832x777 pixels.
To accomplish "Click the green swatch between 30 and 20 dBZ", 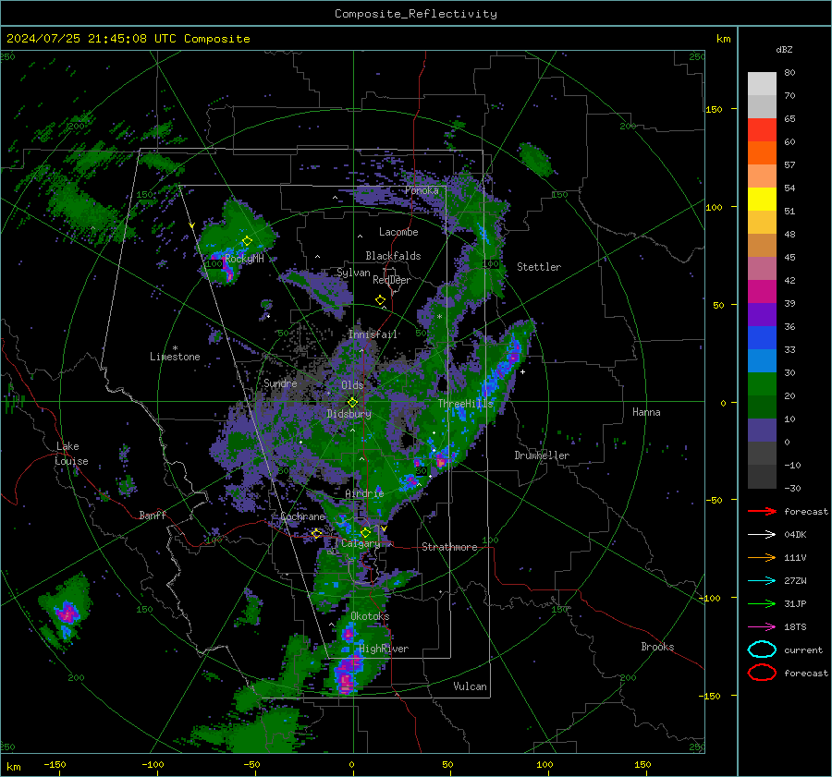I will tap(762, 384).
